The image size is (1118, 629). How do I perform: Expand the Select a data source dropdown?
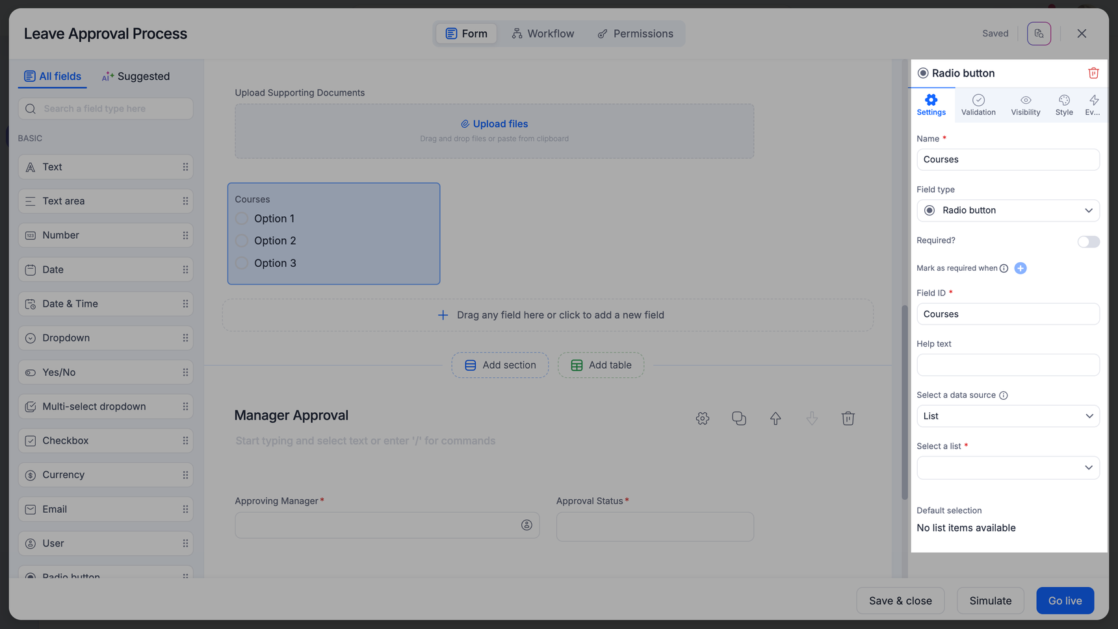coord(1007,416)
